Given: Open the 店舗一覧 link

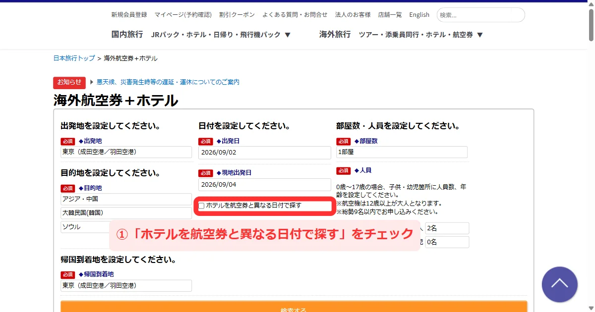Looking at the screenshot, I should (390, 15).
